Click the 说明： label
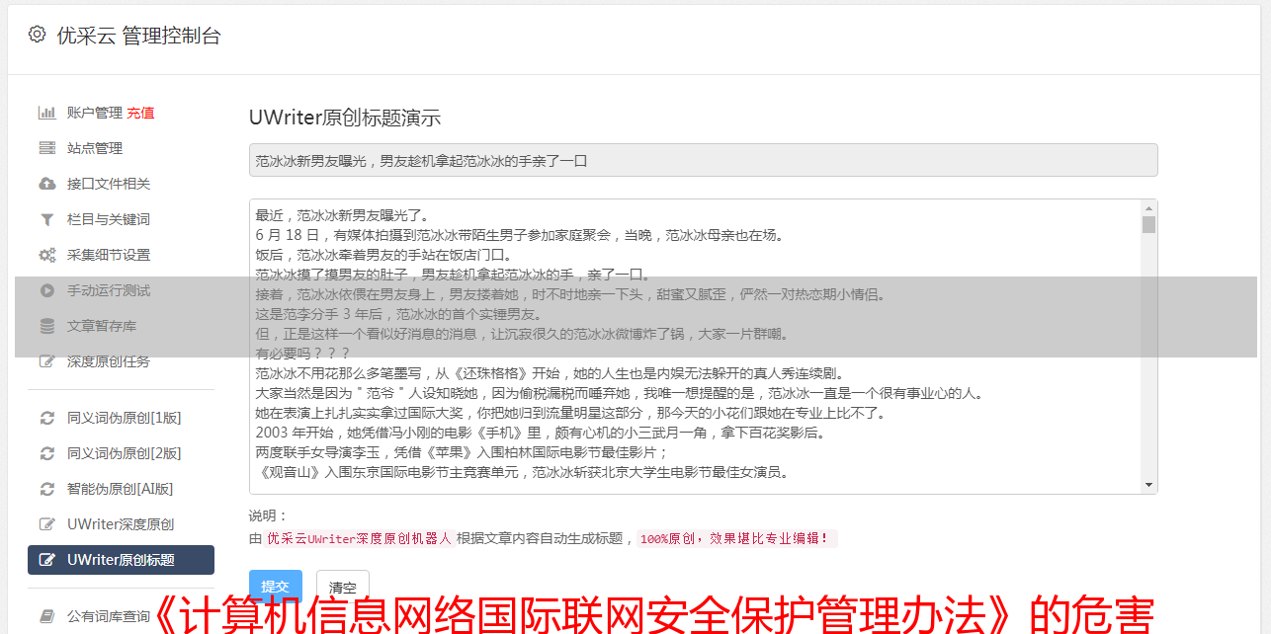Viewport: 1271px width, 634px height. [269, 515]
